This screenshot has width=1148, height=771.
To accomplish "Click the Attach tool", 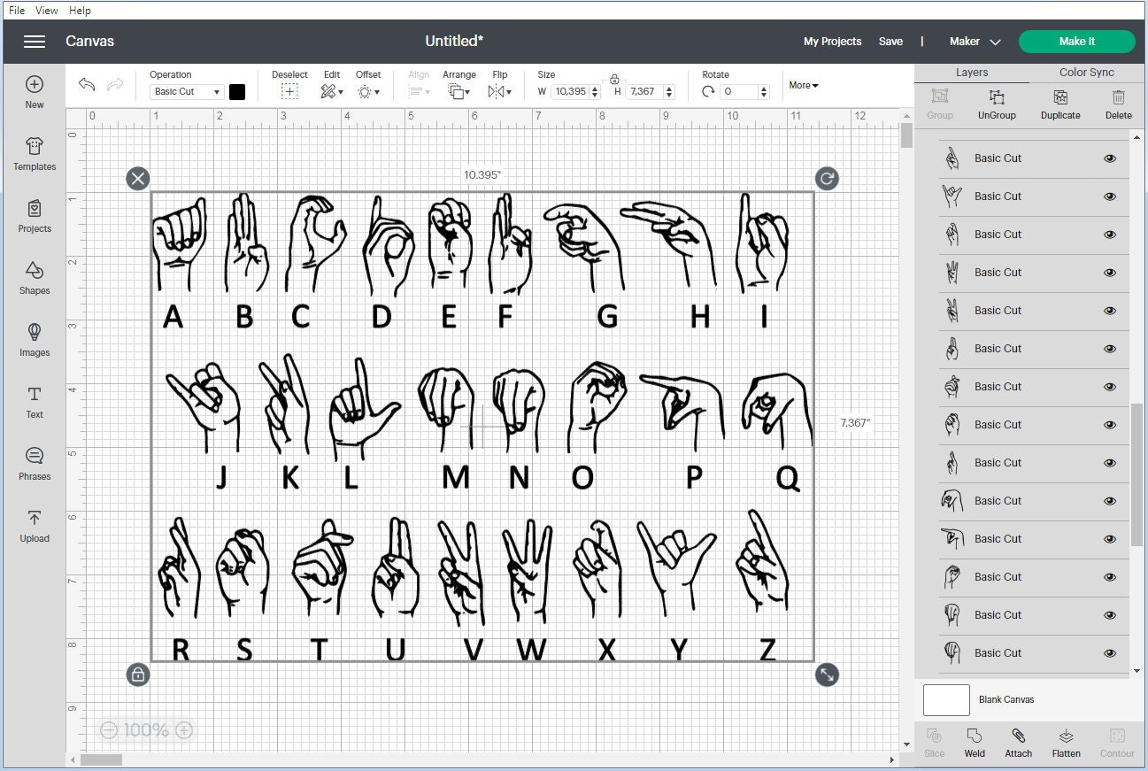I will click(x=1018, y=744).
